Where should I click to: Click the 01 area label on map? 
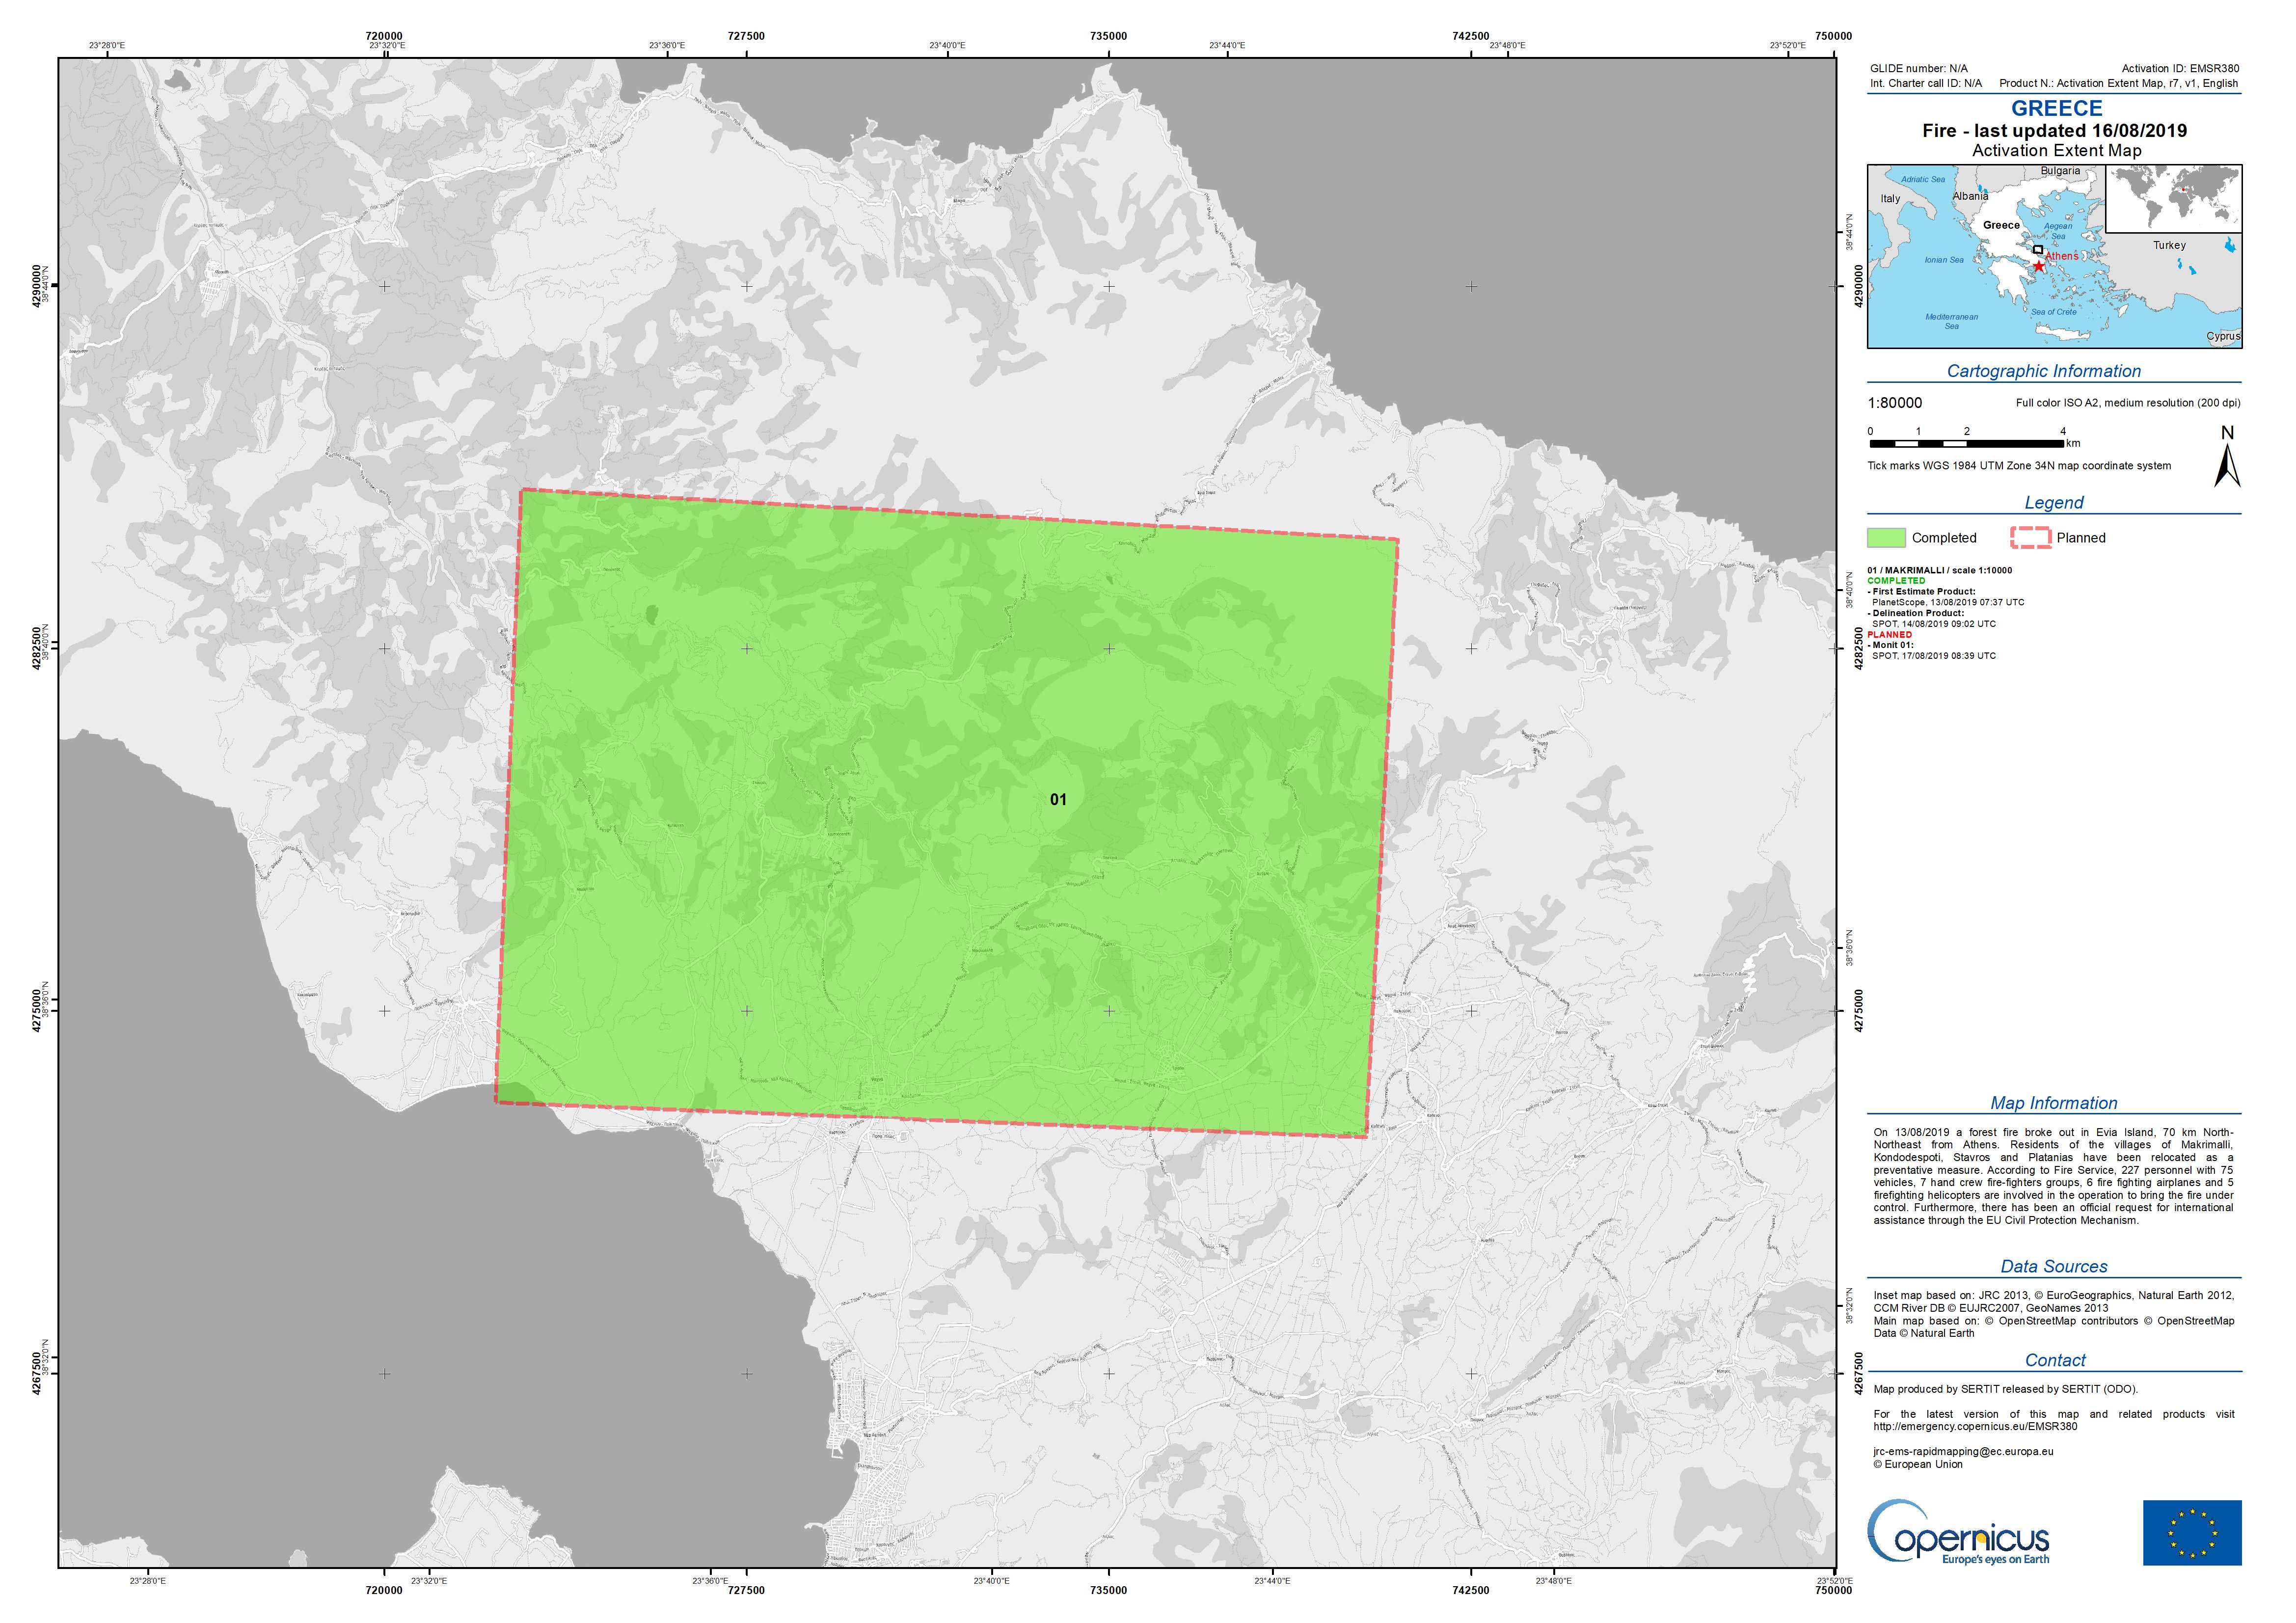[x=1058, y=799]
